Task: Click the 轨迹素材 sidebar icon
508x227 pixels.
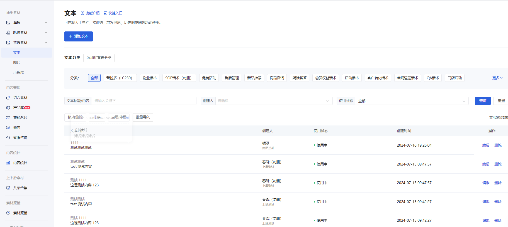Action: (8, 33)
